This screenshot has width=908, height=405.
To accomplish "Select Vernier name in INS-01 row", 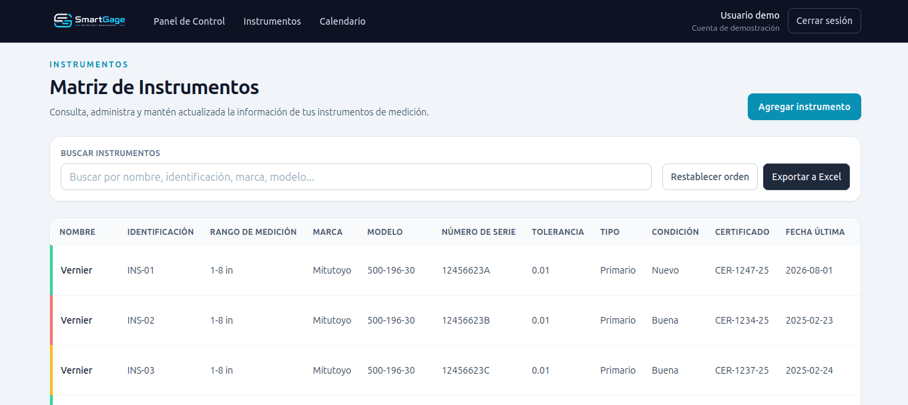I will coord(76,270).
